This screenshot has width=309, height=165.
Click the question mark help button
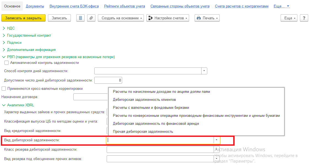pos(304,18)
